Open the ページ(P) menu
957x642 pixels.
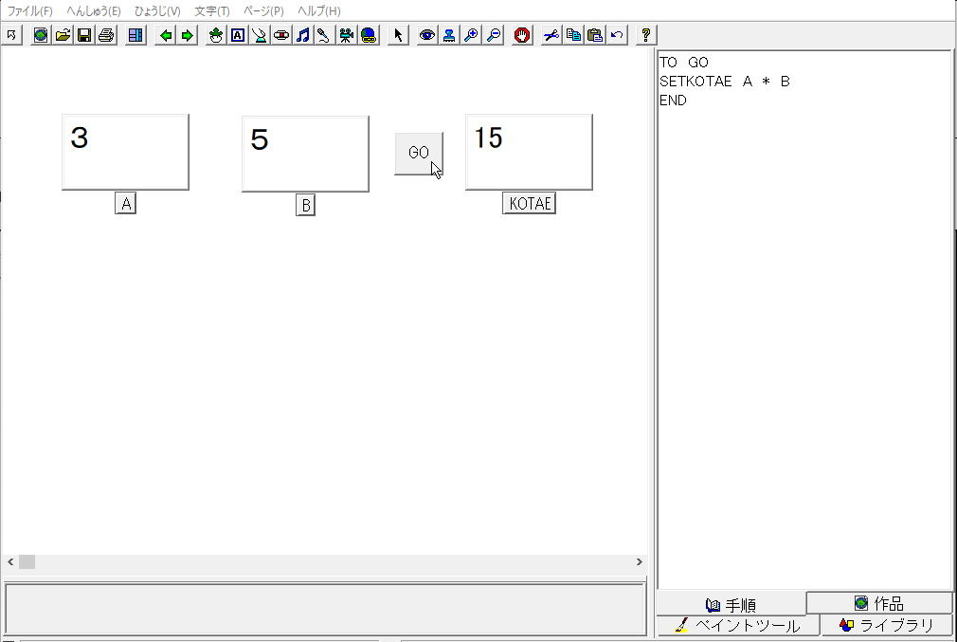[263, 11]
